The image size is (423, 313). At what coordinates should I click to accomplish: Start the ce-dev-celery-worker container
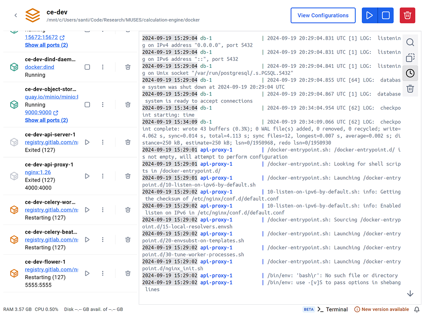(x=87, y=210)
